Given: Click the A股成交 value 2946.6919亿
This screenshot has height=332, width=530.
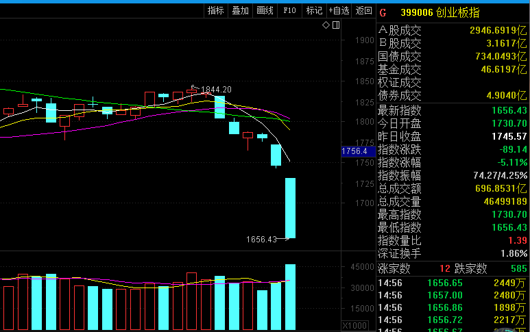Looking at the screenshot, I should click(x=498, y=30).
